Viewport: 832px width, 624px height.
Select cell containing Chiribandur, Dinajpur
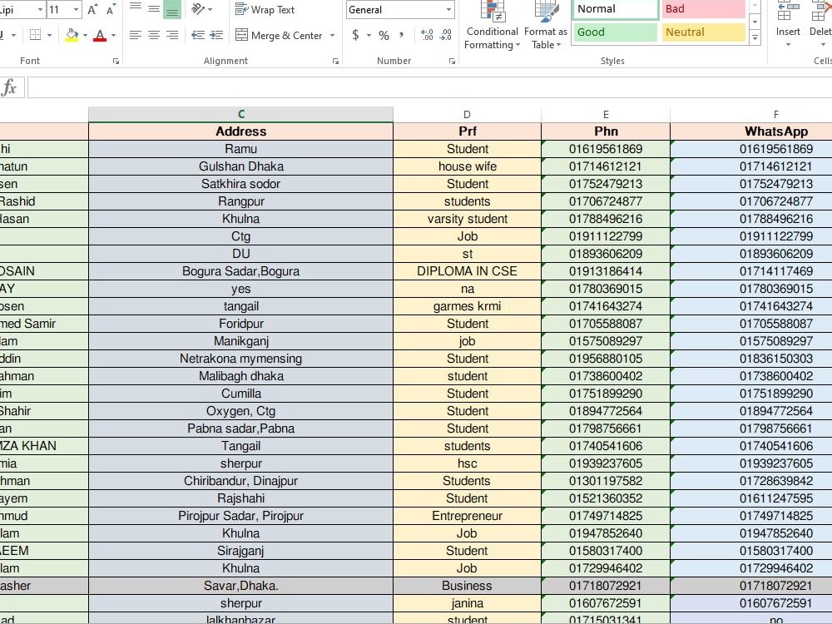click(x=241, y=481)
